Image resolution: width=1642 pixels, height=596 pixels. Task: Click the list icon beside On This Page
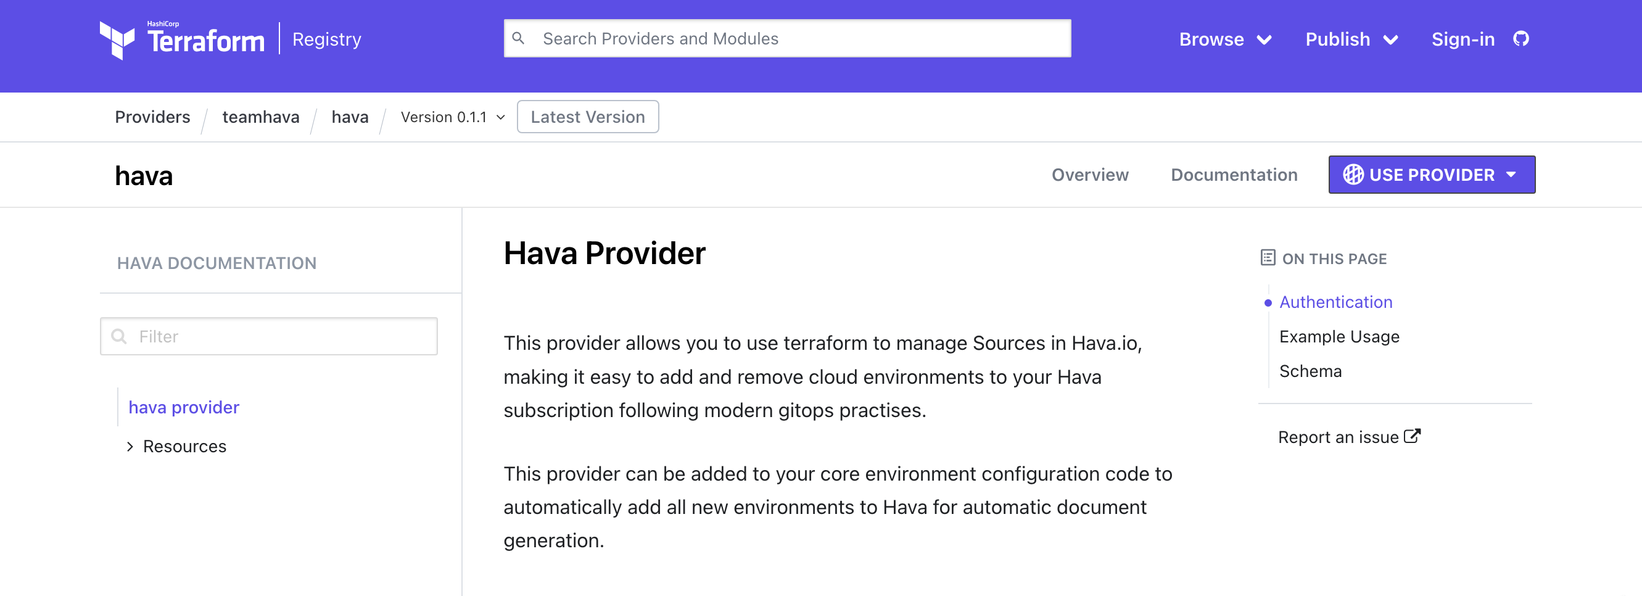pyautogui.click(x=1268, y=258)
